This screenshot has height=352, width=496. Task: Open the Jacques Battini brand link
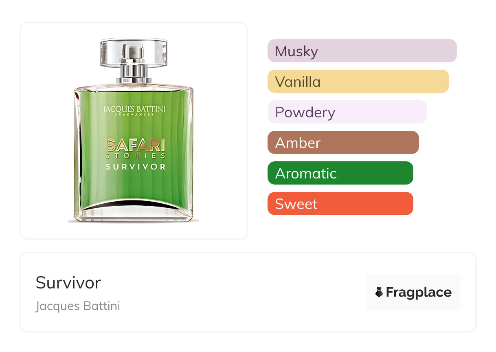78,306
